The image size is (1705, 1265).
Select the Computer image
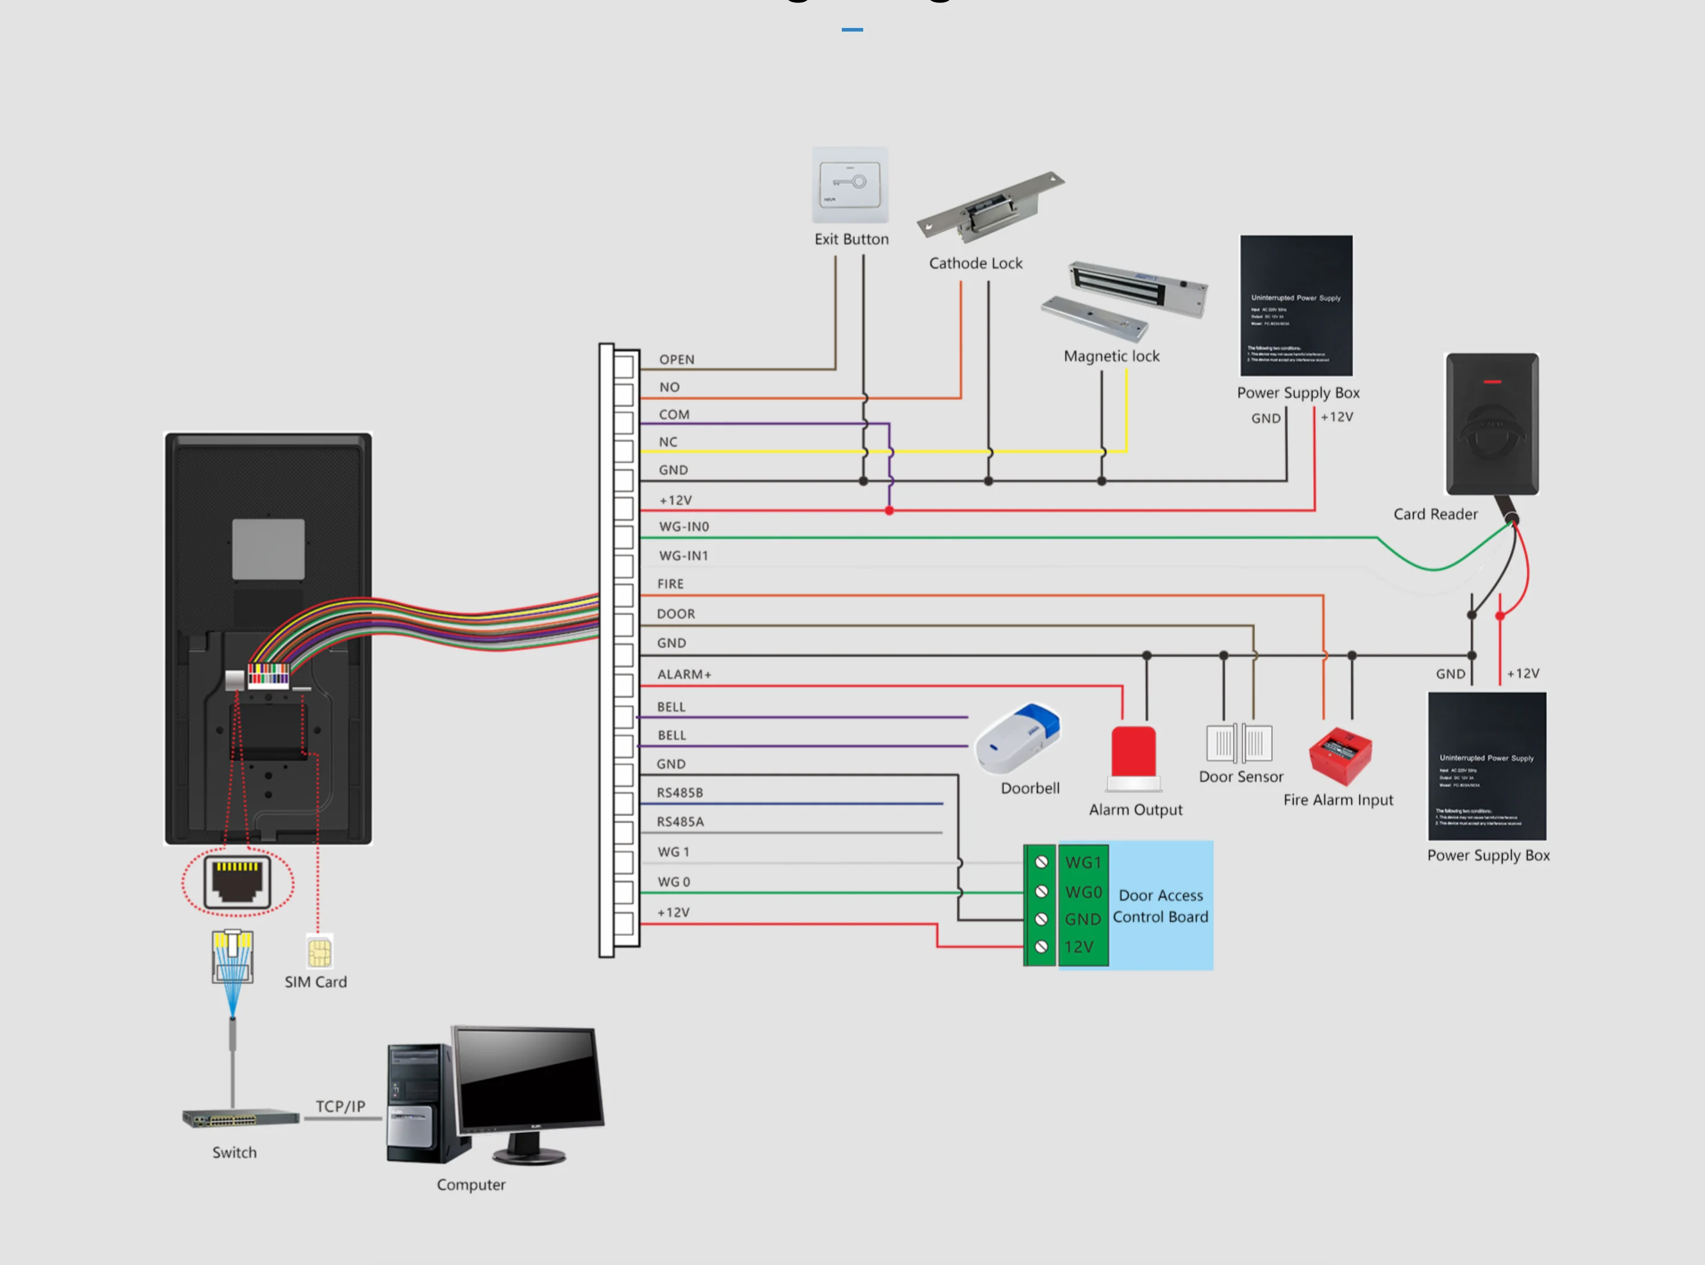click(x=496, y=1095)
